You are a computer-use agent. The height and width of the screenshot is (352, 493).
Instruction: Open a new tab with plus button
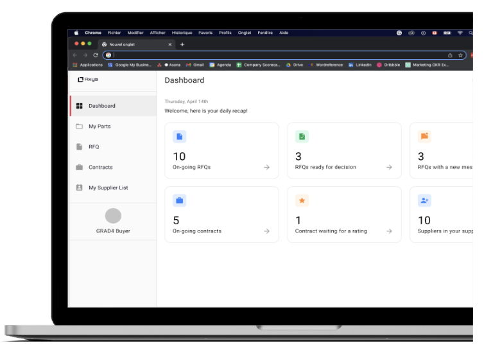pyautogui.click(x=182, y=44)
